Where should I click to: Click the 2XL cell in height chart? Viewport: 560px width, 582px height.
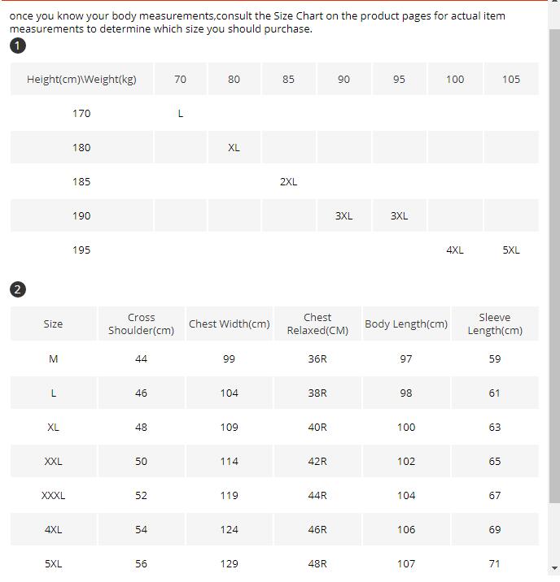point(288,181)
